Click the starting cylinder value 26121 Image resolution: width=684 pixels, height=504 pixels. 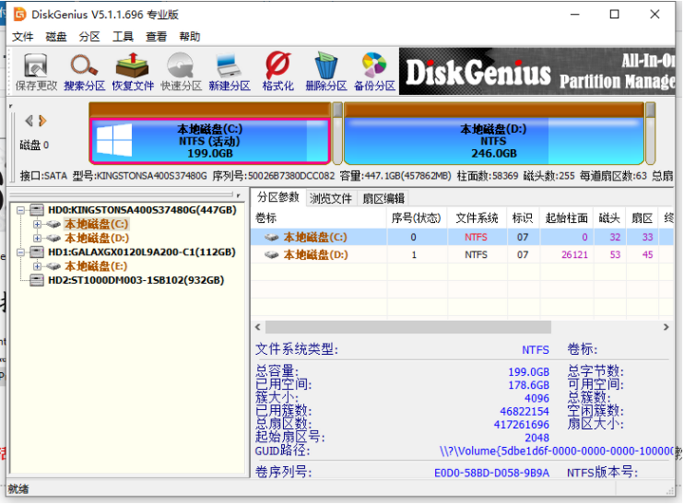pos(574,254)
